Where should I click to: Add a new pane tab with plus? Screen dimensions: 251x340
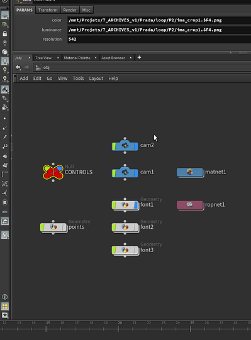point(139,57)
